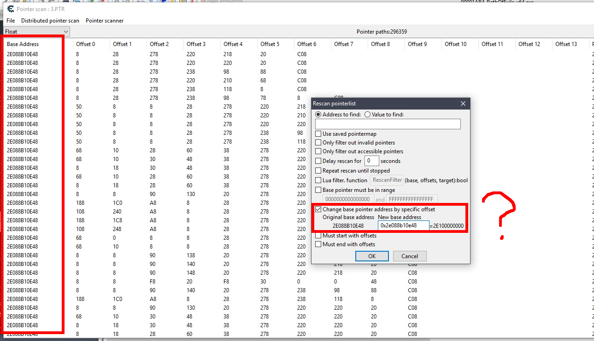Enable Use saved pointermap checkbox

[318, 134]
